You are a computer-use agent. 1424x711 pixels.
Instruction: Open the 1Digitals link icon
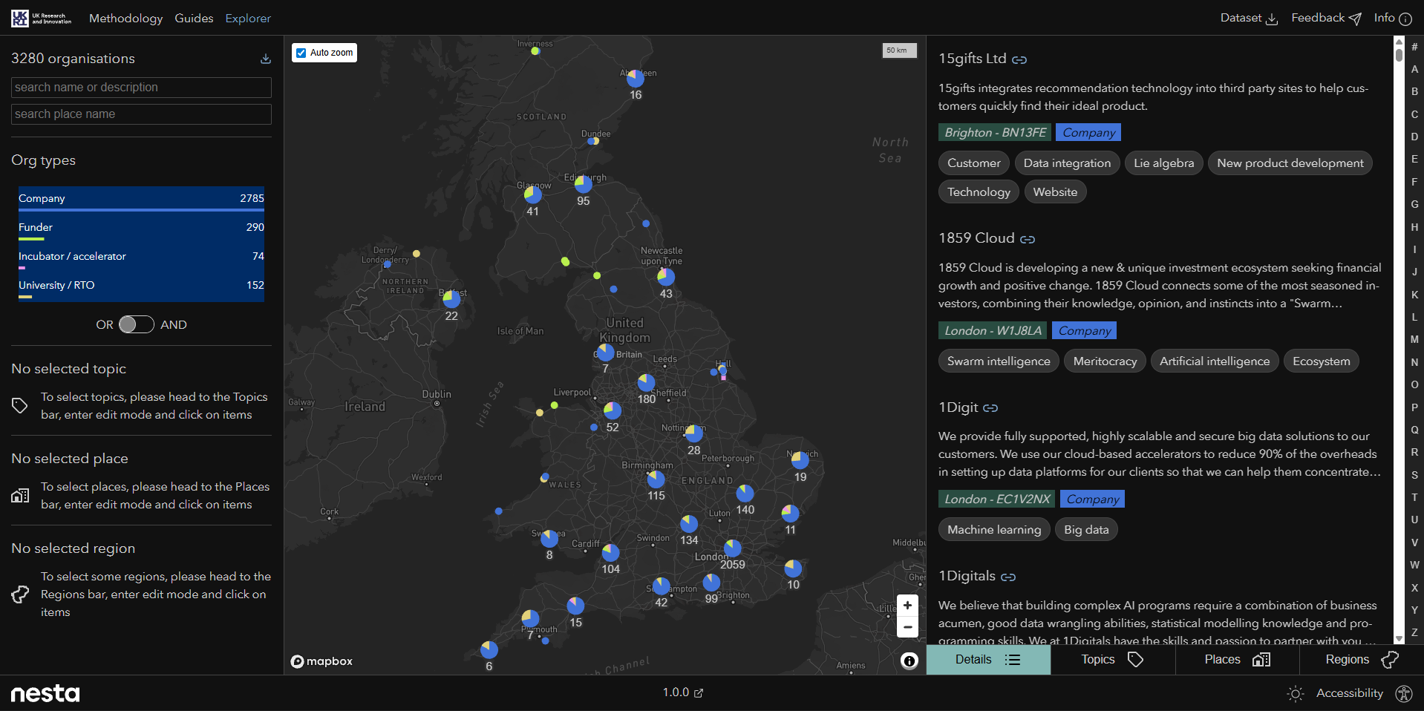click(1008, 577)
